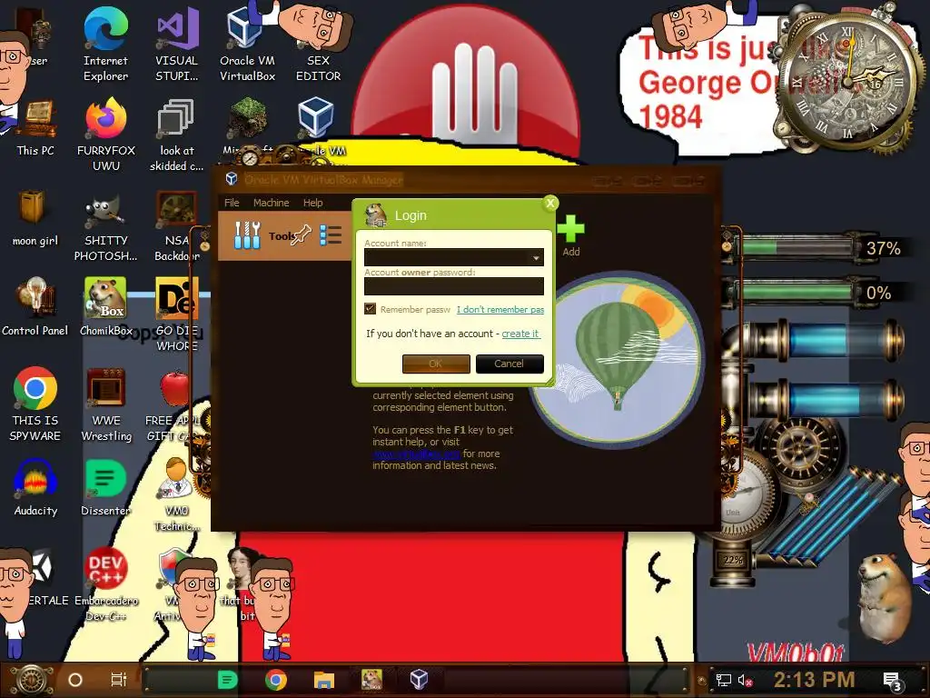Launch ChomikBox desktop icon
The height and width of the screenshot is (698, 930).
105,307
